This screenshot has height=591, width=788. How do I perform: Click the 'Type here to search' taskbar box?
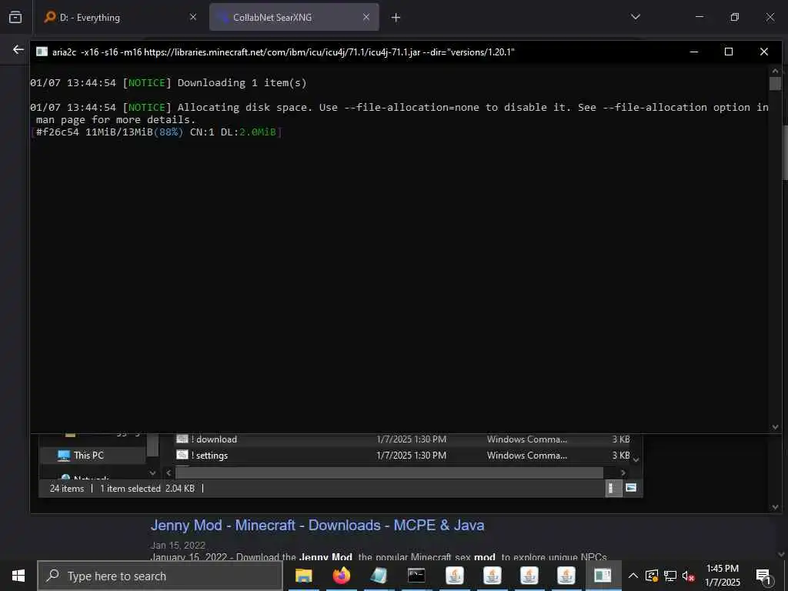[x=160, y=576]
